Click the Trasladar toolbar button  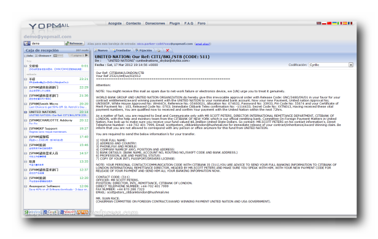(121, 51)
